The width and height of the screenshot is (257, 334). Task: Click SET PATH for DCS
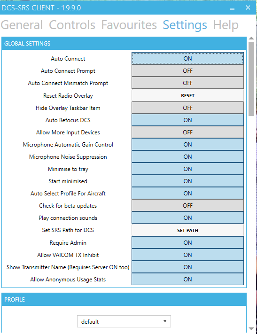click(x=187, y=230)
